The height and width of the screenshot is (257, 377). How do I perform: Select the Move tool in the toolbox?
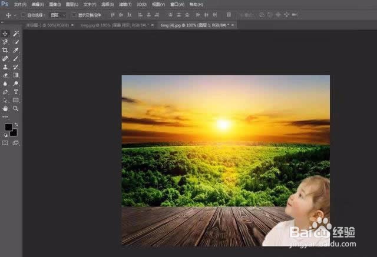pos(5,34)
